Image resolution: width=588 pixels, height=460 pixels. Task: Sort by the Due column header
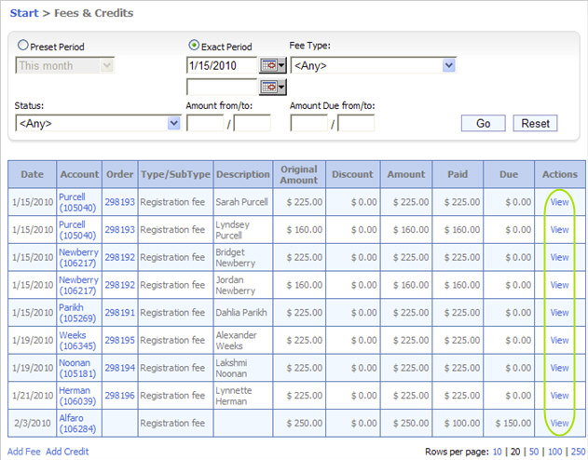click(x=509, y=174)
